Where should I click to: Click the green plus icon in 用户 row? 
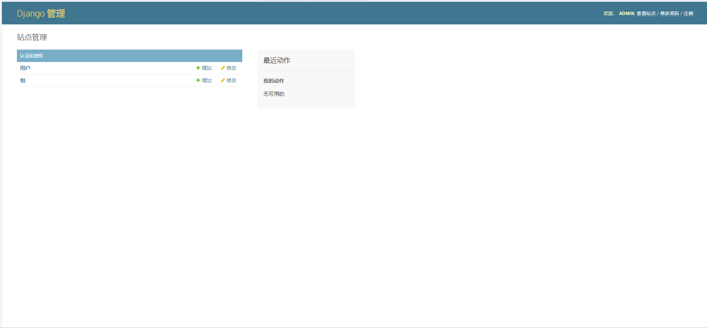(x=198, y=68)
